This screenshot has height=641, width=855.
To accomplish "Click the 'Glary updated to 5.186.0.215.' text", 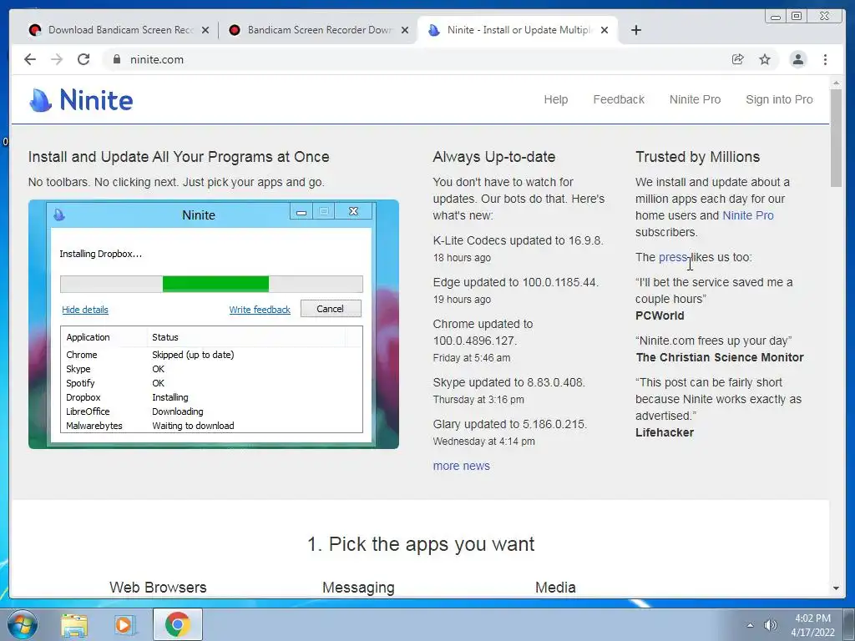I will pyautogui.click(x=510, y=424).
